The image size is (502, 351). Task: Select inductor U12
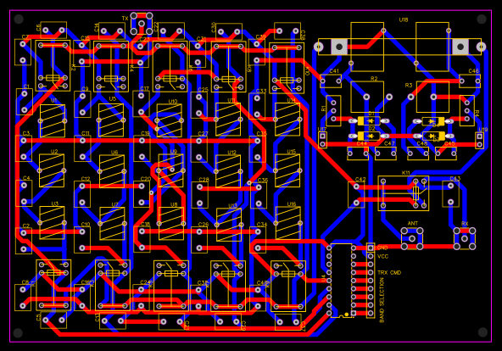click(x=228, y=171)
